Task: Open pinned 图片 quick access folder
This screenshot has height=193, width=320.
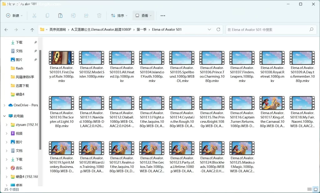Action: click(19, 60)
